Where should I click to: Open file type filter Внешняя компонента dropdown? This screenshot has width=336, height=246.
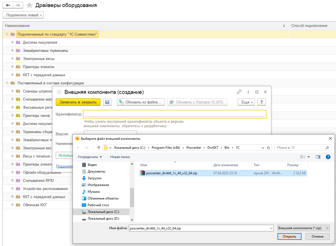303,228
